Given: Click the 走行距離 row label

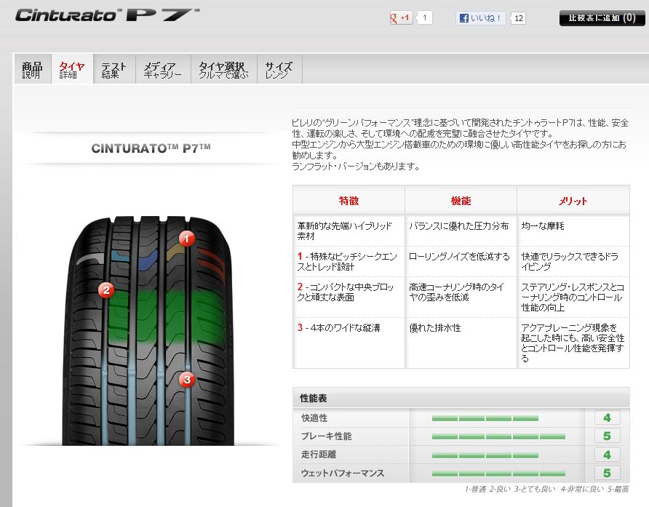Looking at the screenshot, I should pyautogui.click(x=319, y=455).
